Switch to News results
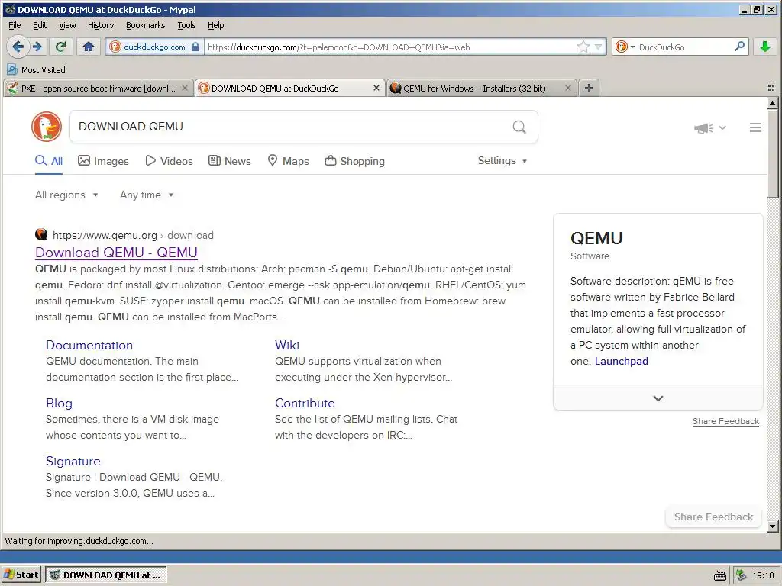Image resolution: width=782 pixels, height=586 pixels. 229,161
